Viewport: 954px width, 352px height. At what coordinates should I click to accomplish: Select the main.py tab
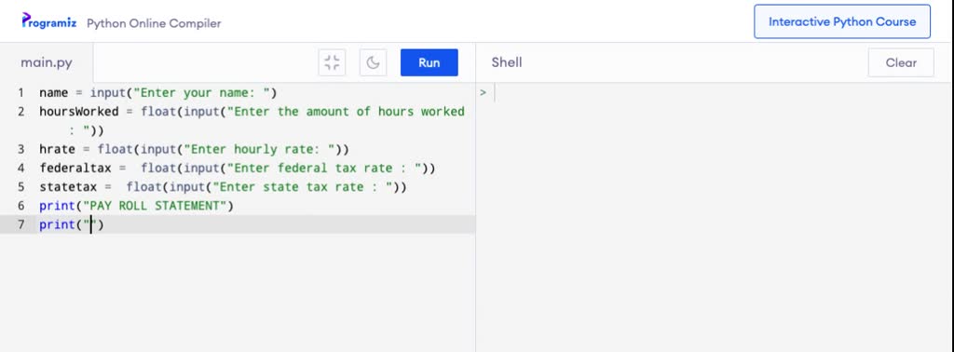[x=47, y=62]
